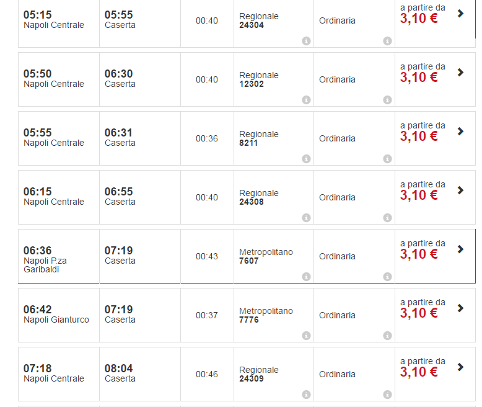The image size is (482, 407).
Task: Expand the 06:15 departure details arrow
Action: tap(460, 190)
